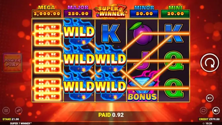Click the Super 7 Winner logo
Viewport: 222px width, 125px height.
coord(111,12)
